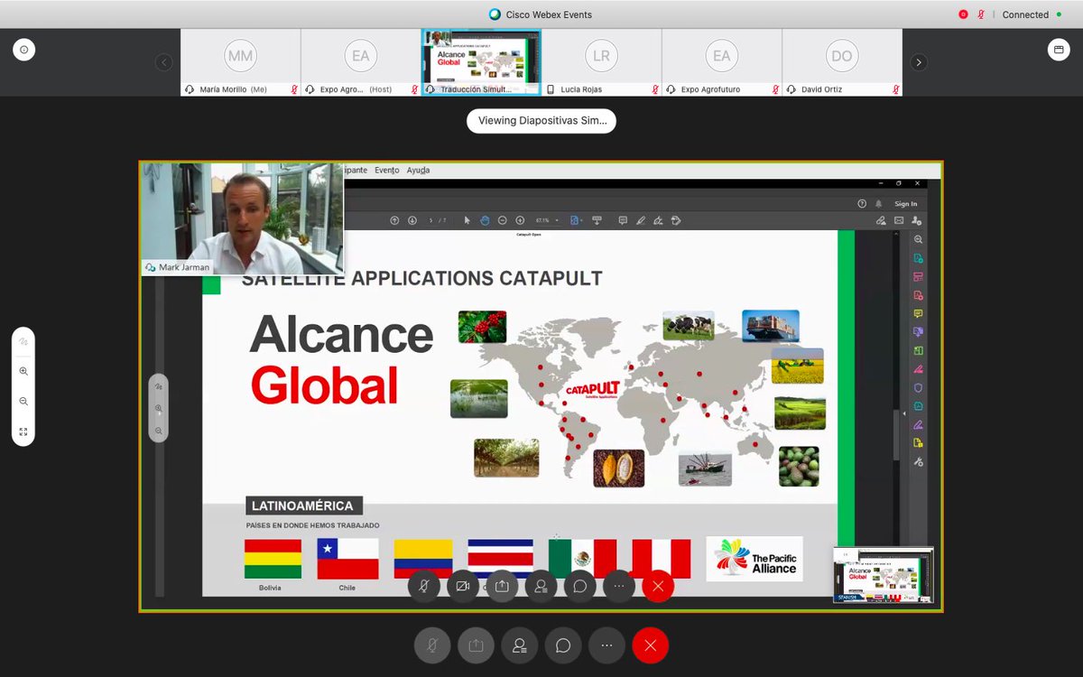Click the Acrobat vertical scrollbar thumb

point(896,435)
